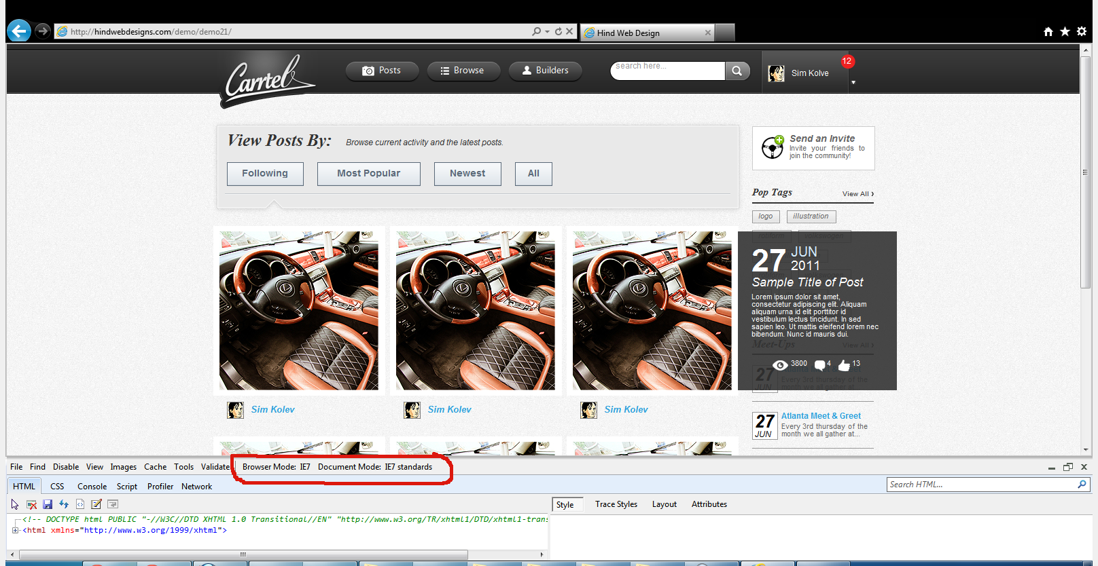Click the word wrap icon in DevTools
This screenshot has height=566, width=1098.
point(113,504)
